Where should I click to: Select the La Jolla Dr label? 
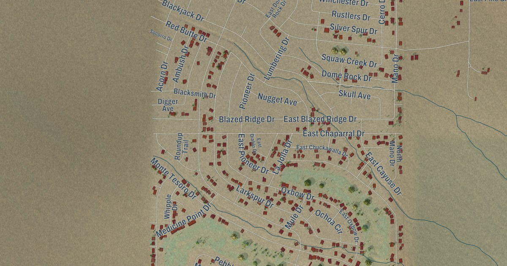(283, 157)
